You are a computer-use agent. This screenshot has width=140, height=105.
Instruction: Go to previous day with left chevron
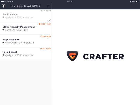(12, 6)
